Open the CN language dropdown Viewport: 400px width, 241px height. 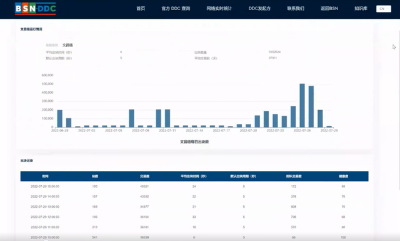[x=383, y=9]
